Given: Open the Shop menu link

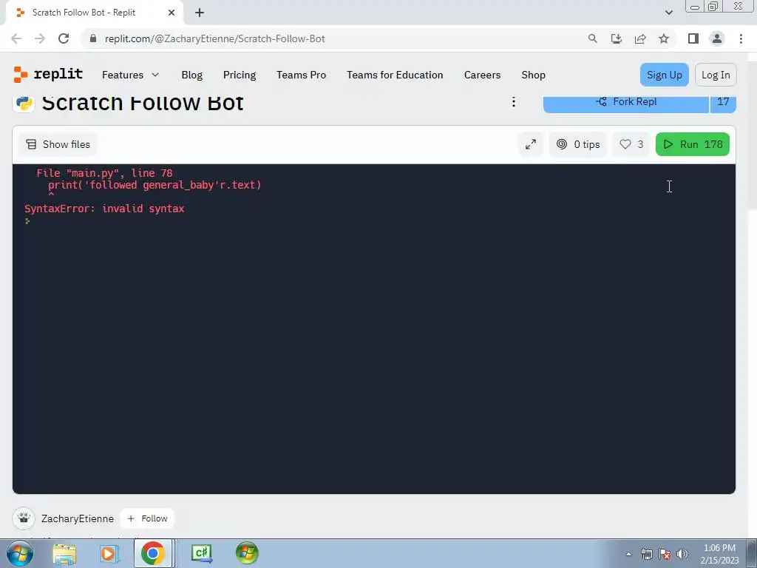Looking at the screenshot, I should pos(534,75).
